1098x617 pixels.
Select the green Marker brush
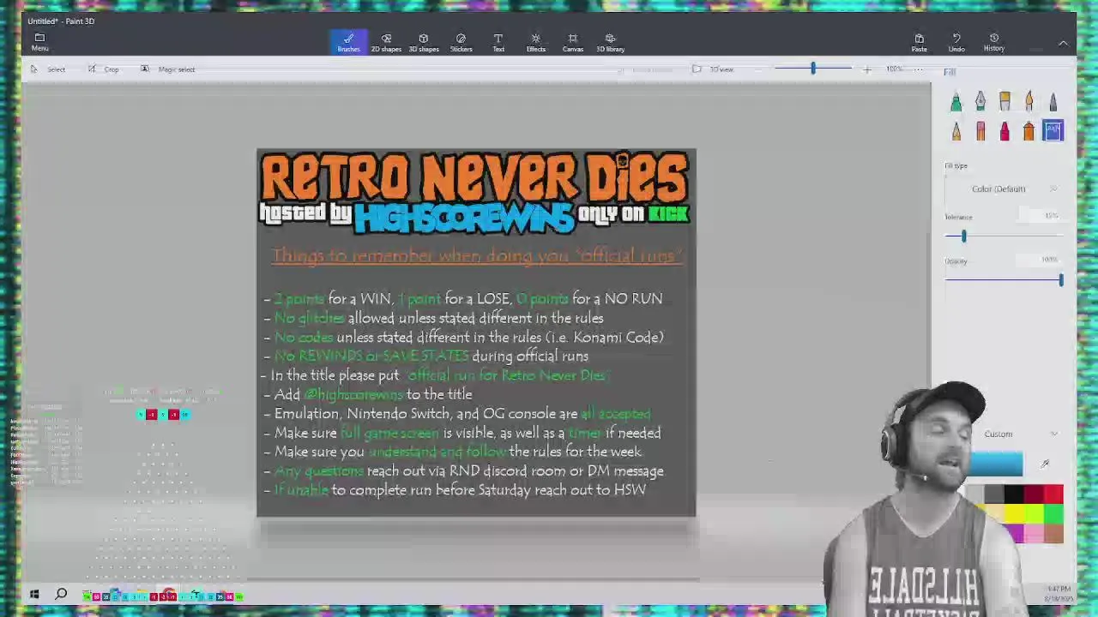click(956, 103)
